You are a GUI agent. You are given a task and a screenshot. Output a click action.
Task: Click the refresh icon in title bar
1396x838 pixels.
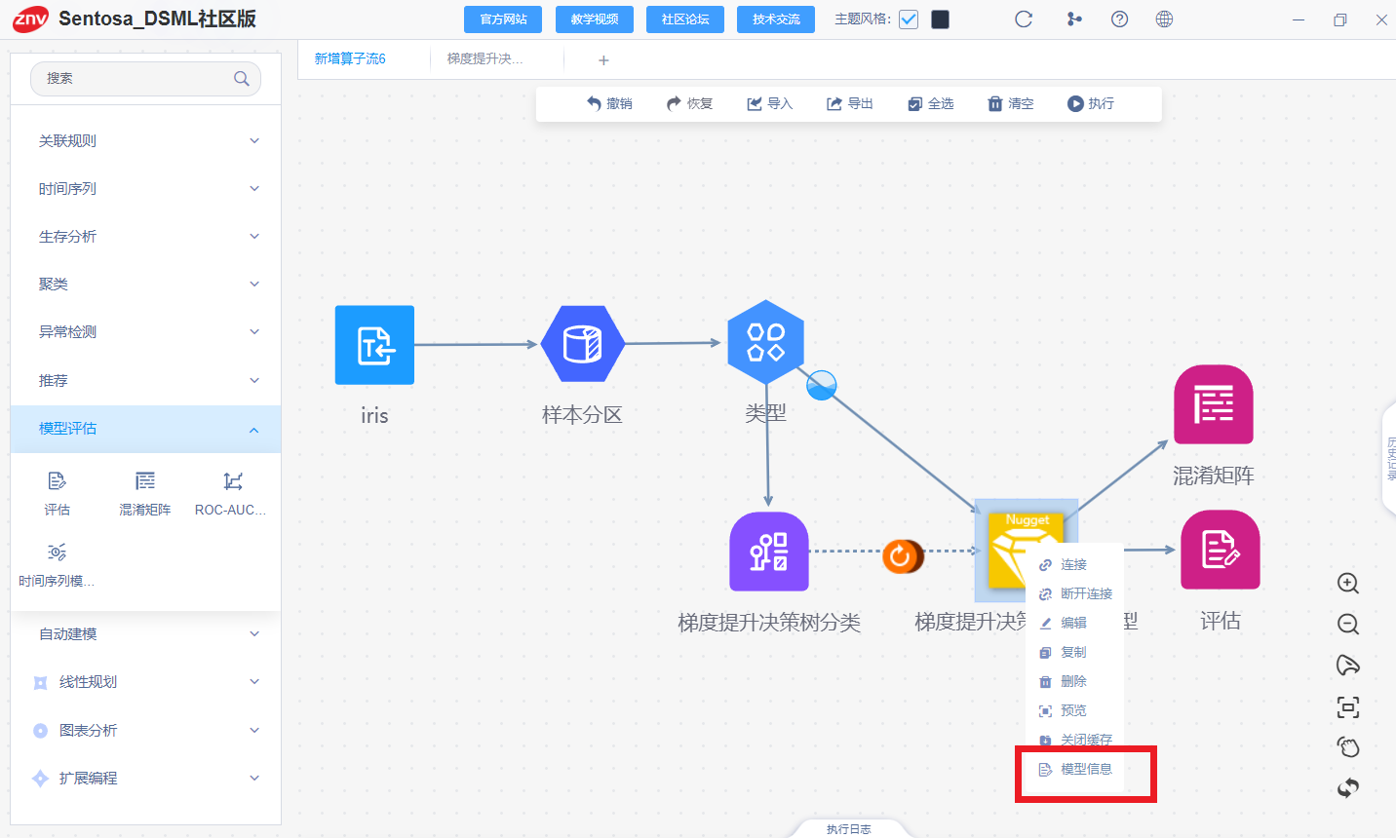pyautogui.click(x=1024, y=19)
